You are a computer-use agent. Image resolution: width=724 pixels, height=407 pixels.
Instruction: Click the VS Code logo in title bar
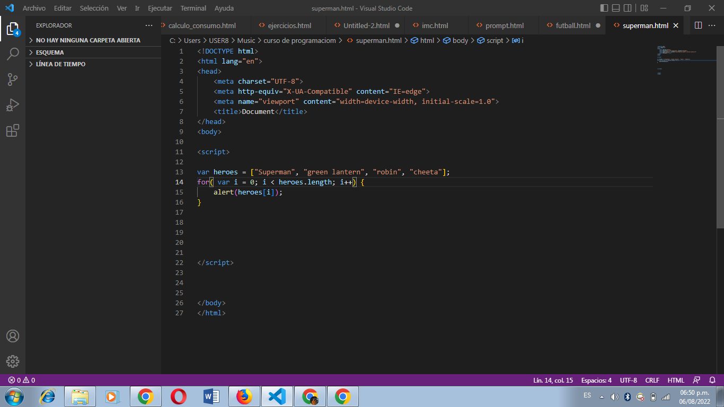(x=9, y=8)
